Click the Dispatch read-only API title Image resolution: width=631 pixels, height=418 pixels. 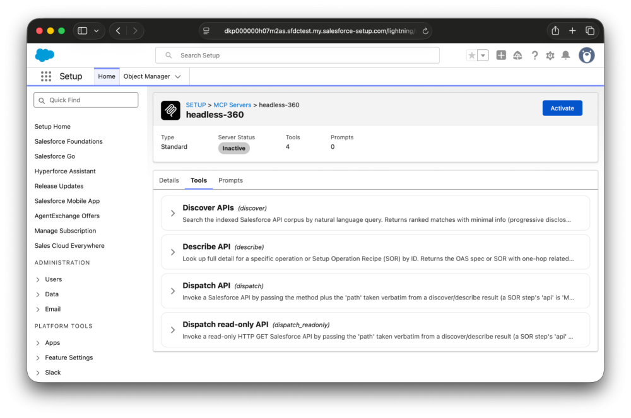pos(225,324)
